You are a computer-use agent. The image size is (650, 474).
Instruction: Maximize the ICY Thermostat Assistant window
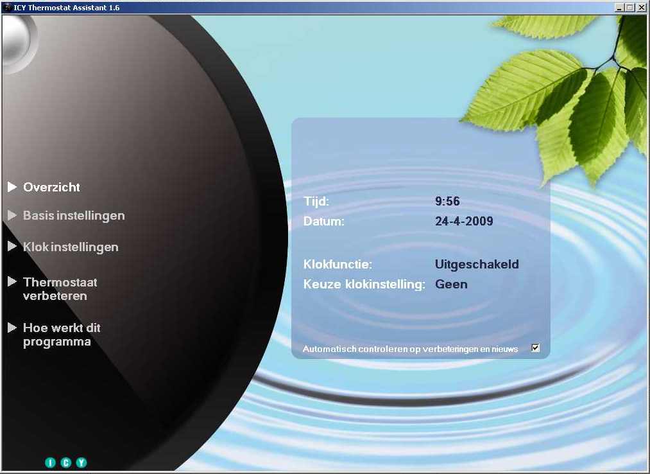(x=629, y=8)
